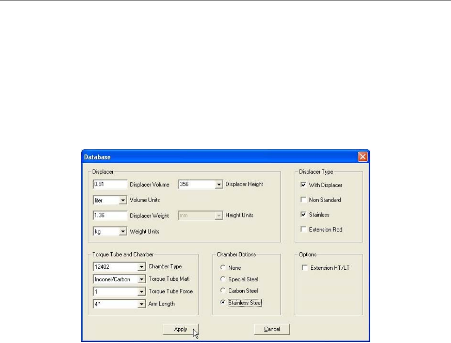Image resolution: width=451 pixels, height=343 pixels.
Task: Open the Weight Units dropdown
Action: pyautogui.click(x=122, y=231)
